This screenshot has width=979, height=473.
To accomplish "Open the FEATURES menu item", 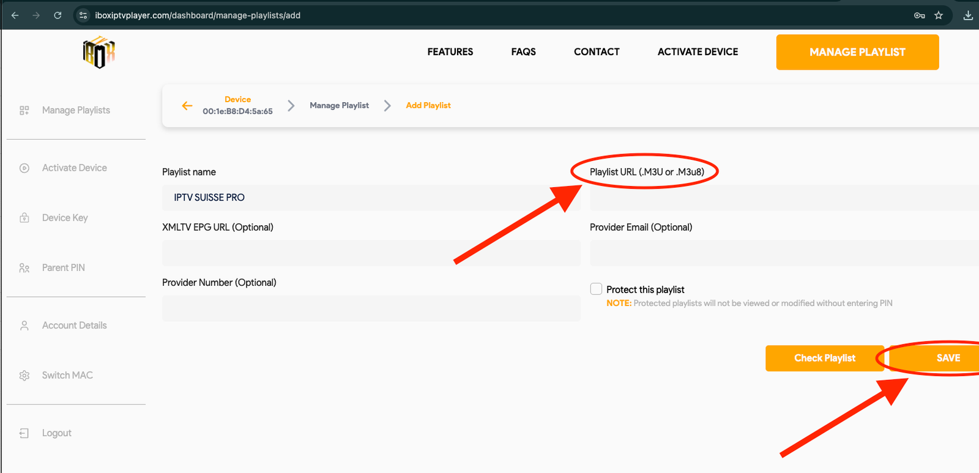I will coord(450,52).
